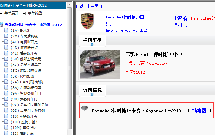Click the document icon beside (9A) 驾驶员侧车门
This screenshot has width=215, height=135.
coord(6,93)
